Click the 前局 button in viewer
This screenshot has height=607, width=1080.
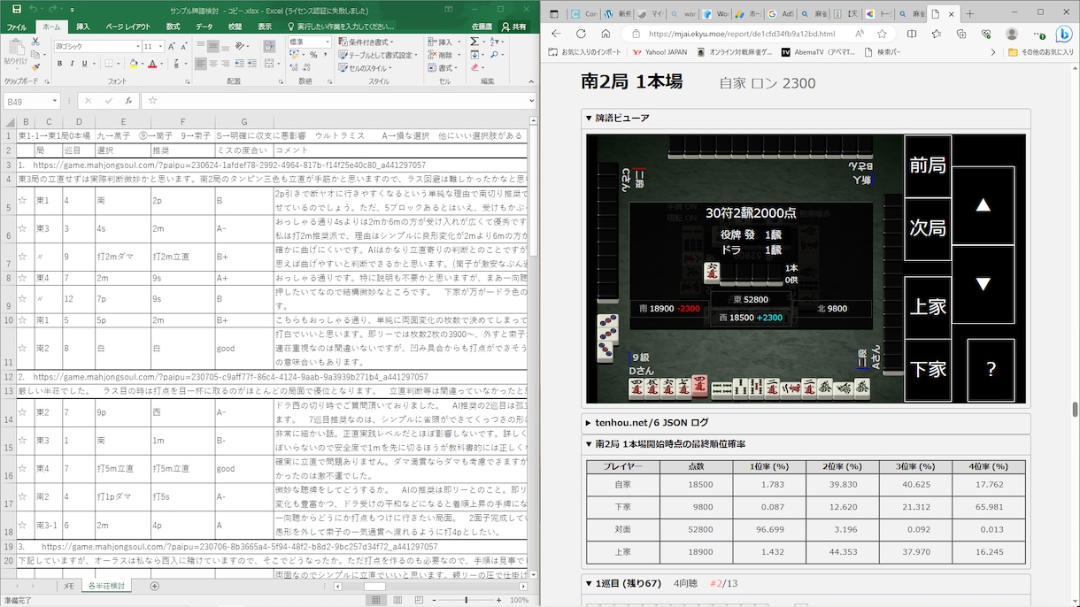coord(927,165)
